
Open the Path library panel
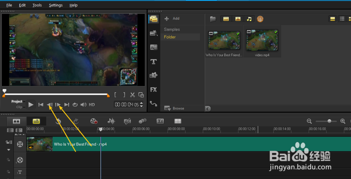[154, 103]
